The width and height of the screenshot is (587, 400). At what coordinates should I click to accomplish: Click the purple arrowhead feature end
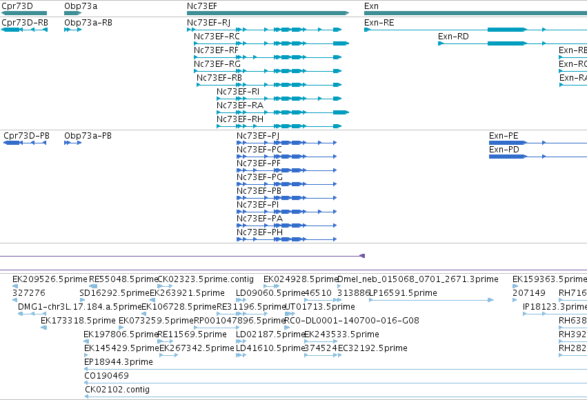tap(362, 256)
